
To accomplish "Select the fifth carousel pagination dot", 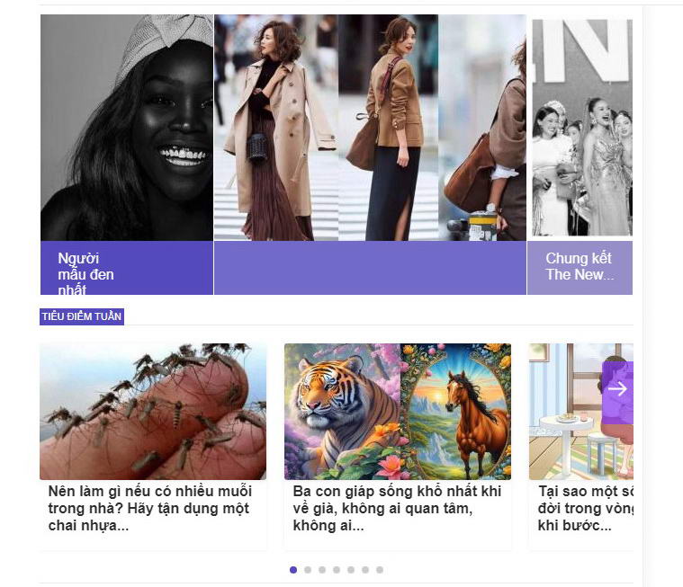I will pyautogui.click(x=351, y=570).
